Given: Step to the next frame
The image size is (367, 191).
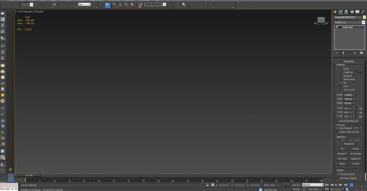Looking at the screenshot, I should [341, 185].
